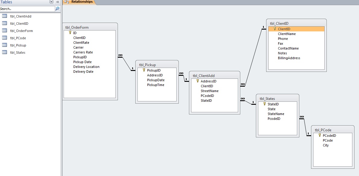Select ClientName field in tbl_ClientID
Viewport: 359px width, 176px height.
[297, 34]
